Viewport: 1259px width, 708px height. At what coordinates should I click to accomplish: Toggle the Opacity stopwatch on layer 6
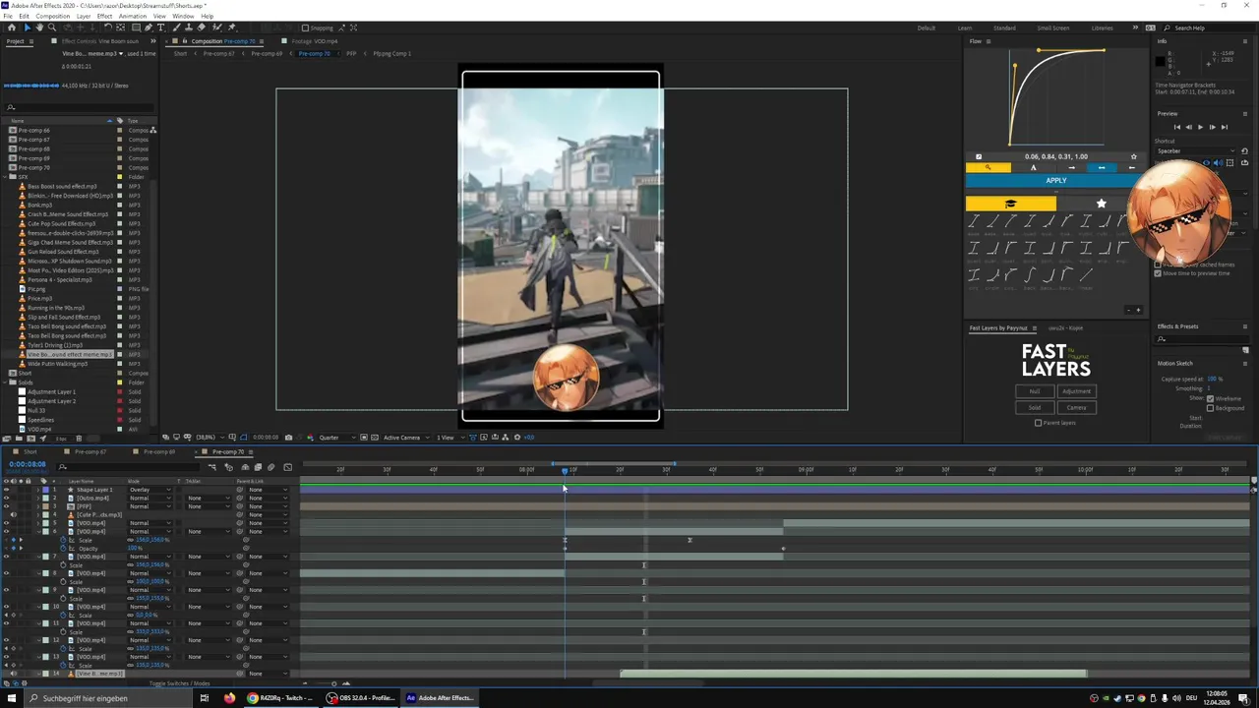[x=63, y=549]
